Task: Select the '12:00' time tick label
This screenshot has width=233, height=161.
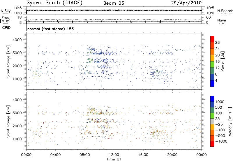Action: tap(114, 155)
